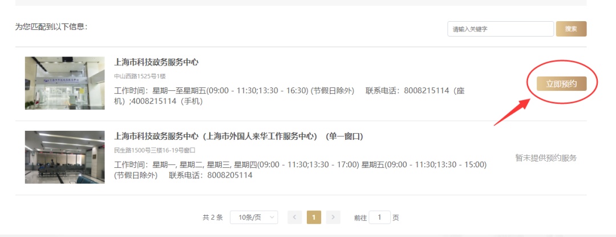Screen dimensions: 616x237
Task: Go to next page arrow
Action: [333, 218]
